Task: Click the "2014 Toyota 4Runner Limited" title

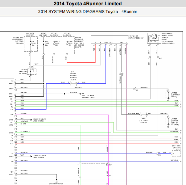Action: click(88, 4)
